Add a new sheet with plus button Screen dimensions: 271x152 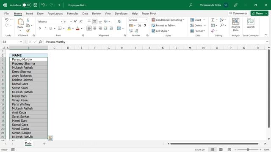pyautogui.click(x=44, y=144)
